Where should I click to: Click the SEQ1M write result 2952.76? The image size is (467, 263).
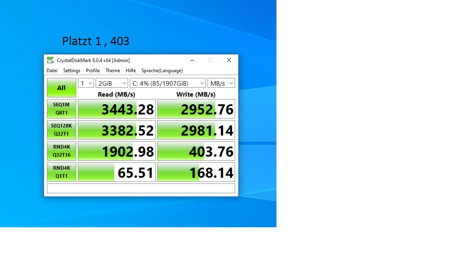coord(196,109)
